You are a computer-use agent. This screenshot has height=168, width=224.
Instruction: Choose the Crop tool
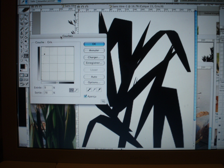point(22,24)
